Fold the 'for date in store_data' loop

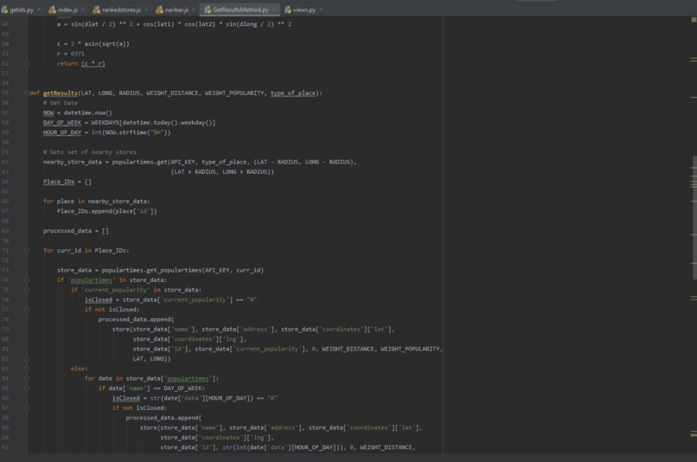coord(27,378)
